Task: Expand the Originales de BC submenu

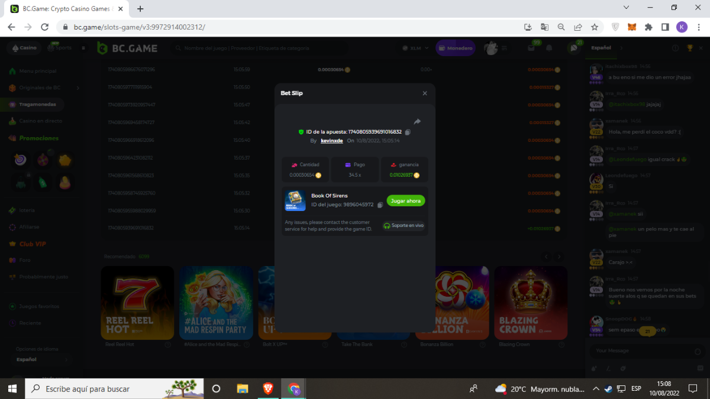Action: point(78,88)
